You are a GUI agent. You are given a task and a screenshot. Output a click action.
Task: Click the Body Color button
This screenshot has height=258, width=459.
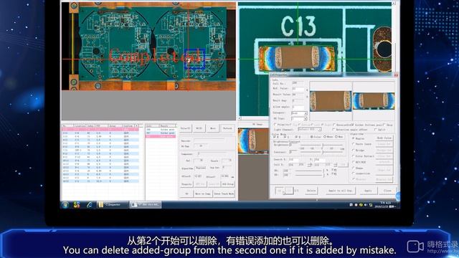pos(384,138)
